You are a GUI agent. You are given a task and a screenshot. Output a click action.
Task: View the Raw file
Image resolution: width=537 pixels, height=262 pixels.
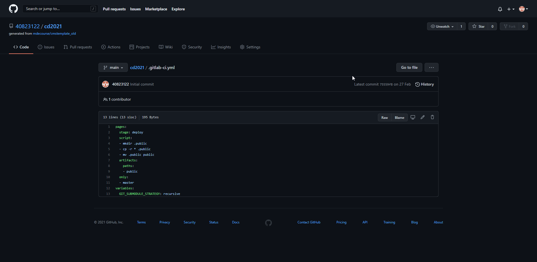tap(385, 117)
